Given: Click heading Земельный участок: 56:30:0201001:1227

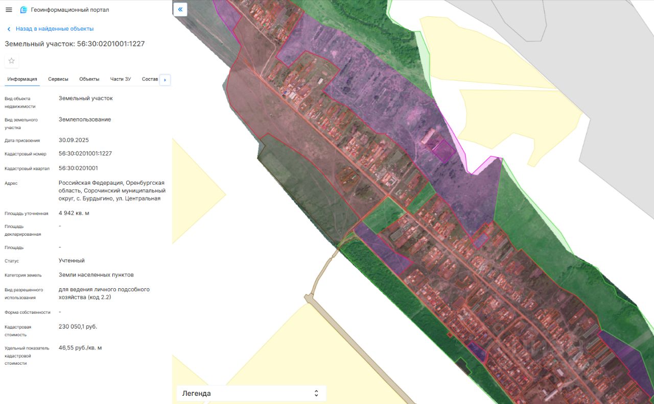Looking at the screenshot, I should (x=75, y=44).
